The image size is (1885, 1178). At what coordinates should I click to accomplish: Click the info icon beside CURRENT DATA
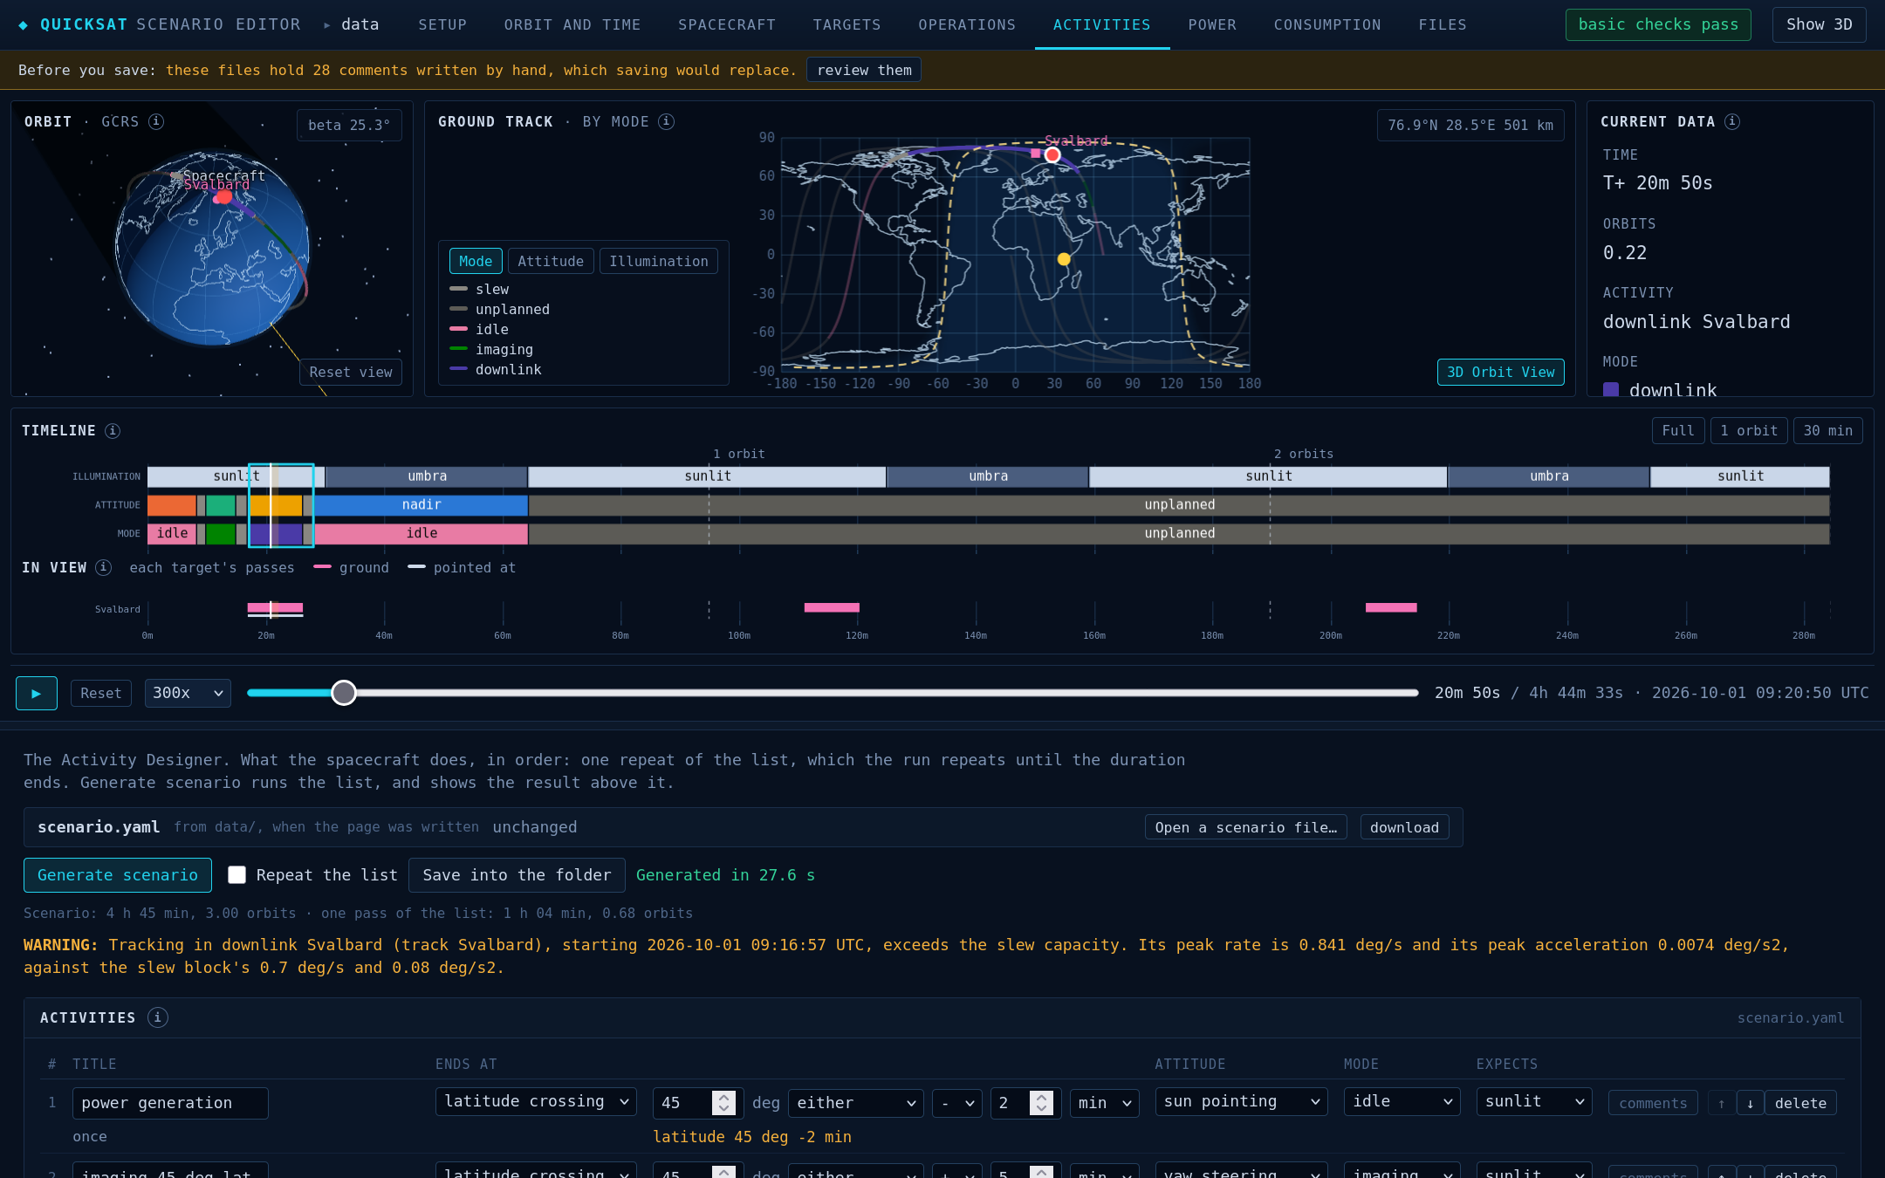(1732, 121)
